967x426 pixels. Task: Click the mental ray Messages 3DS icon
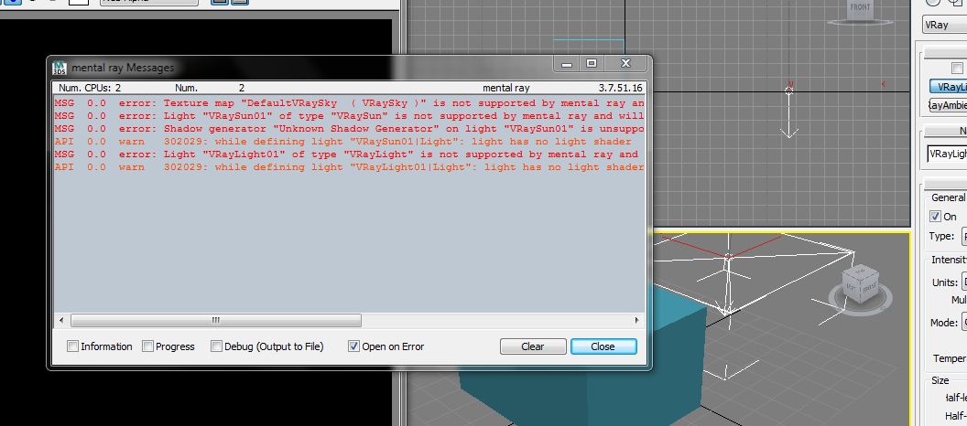coord(60,67)
